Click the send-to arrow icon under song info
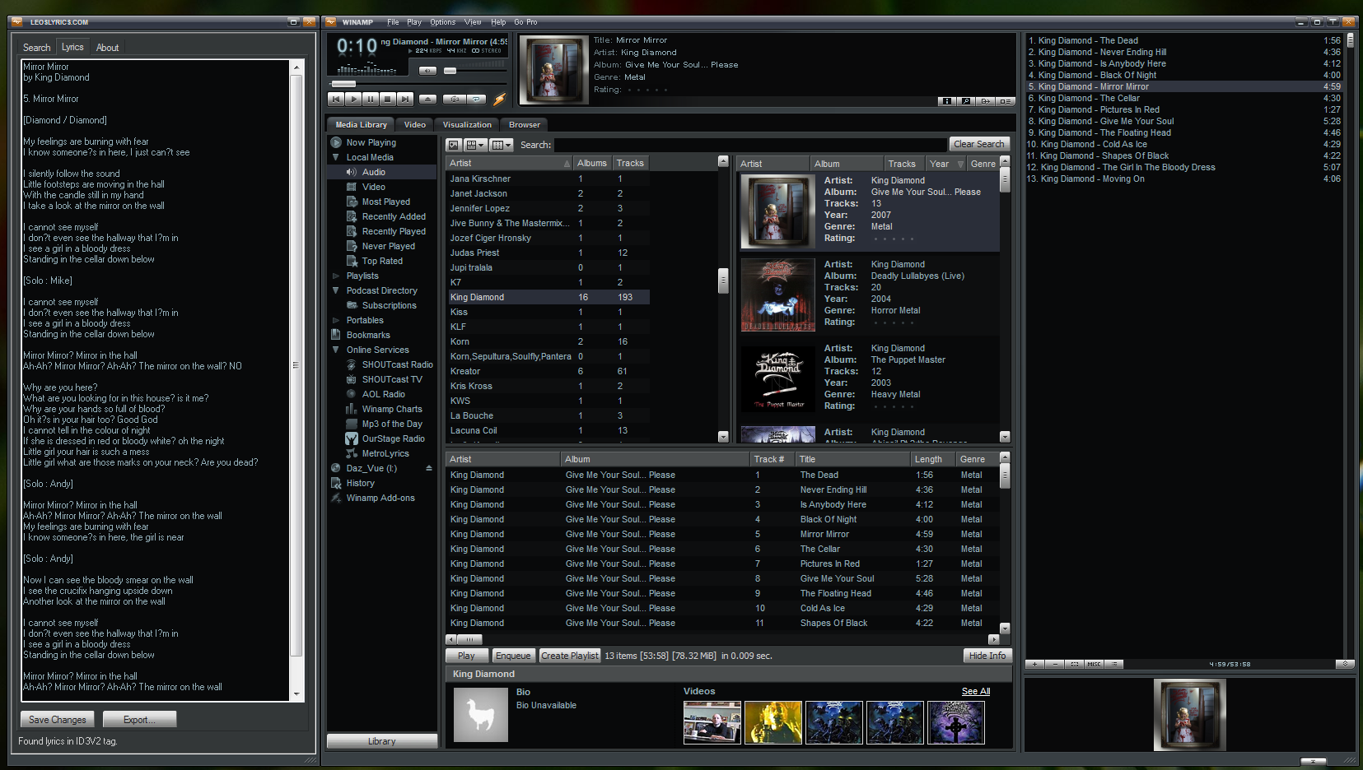The width and height of the screenshot is (1363, 770). tap(985, 101)
